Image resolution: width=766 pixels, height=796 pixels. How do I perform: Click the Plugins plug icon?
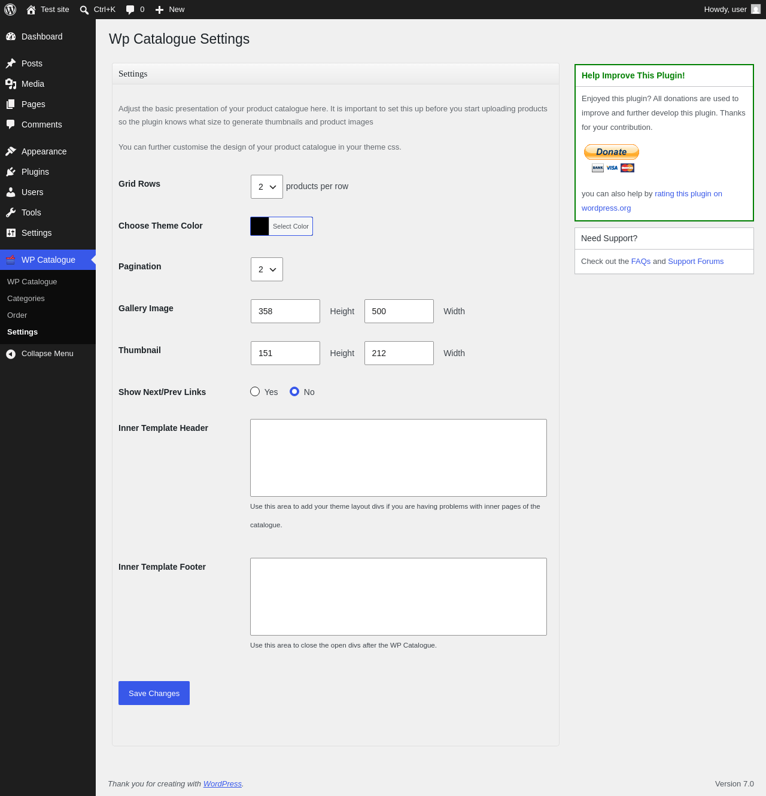tap(11, 172)
